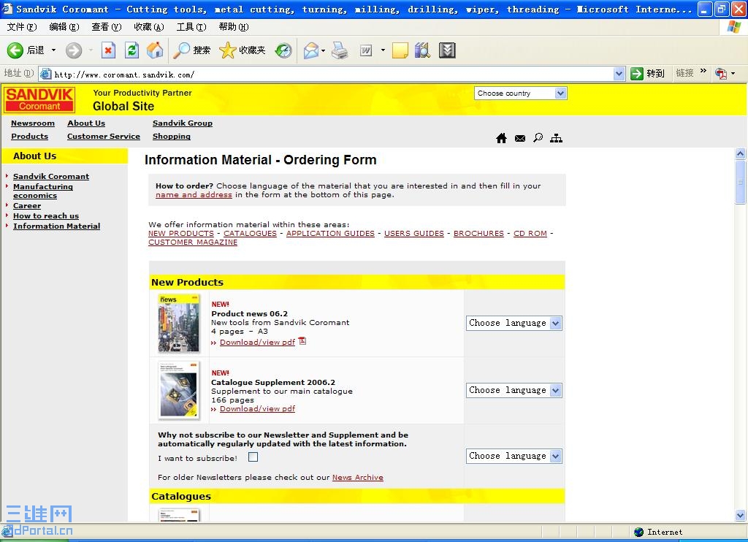Image resolution: width=748 pixels, height=542 pixels.
Task: Open the Search magnifier toolbar button
Action: 191,50
